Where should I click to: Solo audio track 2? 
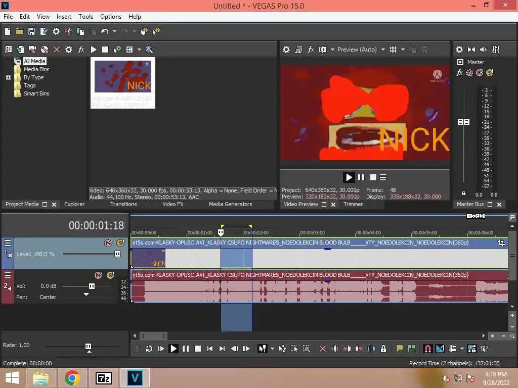110,275
